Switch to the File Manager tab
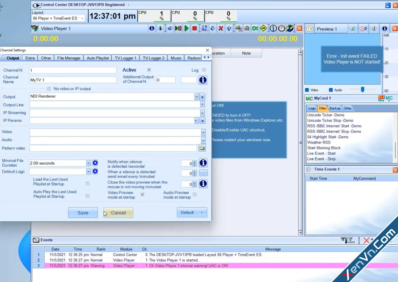 (x=69, y=58)
